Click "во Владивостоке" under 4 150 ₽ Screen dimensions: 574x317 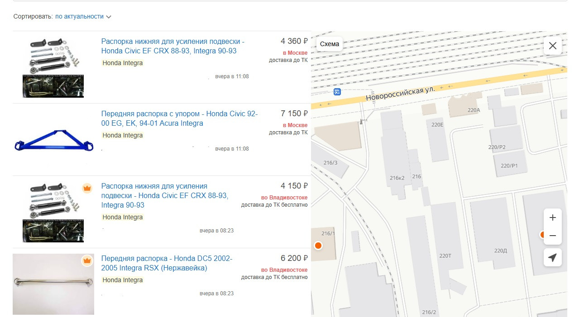click(x=284, y=198)
